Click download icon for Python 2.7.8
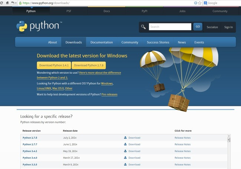Screen dimensions: 241x169 point(125,137)
